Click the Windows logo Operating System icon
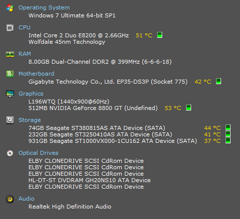Image resolution: width=240 pixels, height=219 pixels. (10, 8)
